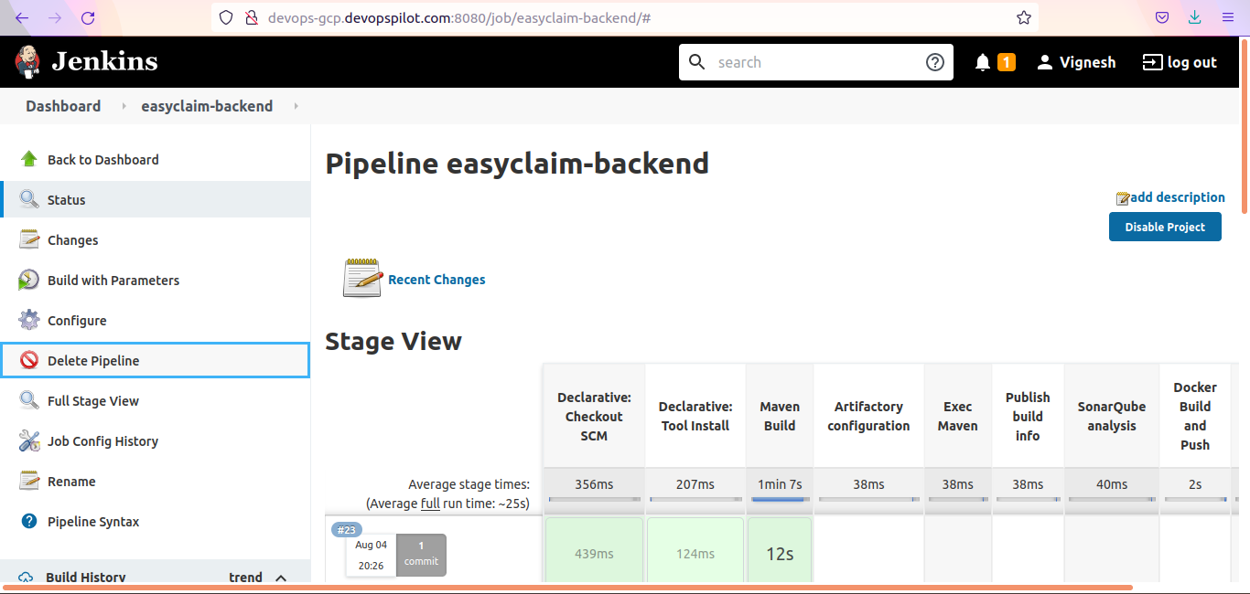1250x594 pixels.
Task: Open the 12s Maven Build stage cell
Action: tap(780, 550)
